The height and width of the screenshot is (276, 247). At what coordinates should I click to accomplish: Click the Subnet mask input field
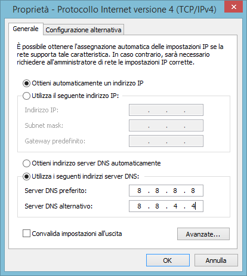coord(166,125)
